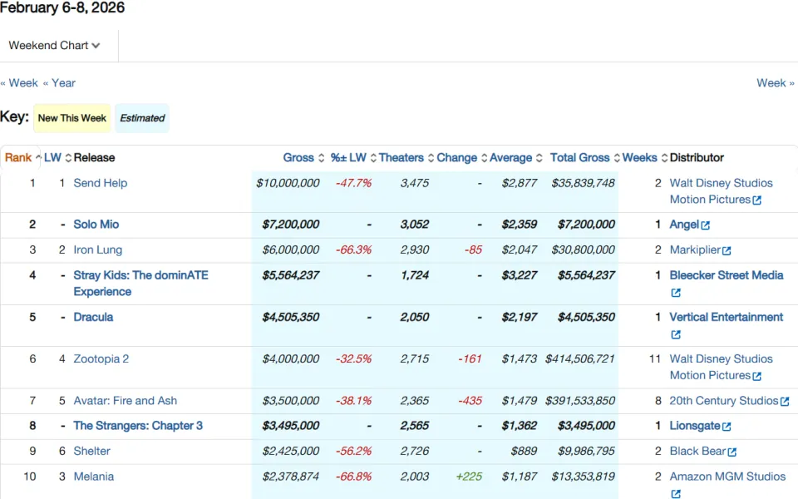Click the New This Week key swatch

[x=72, y=118]
